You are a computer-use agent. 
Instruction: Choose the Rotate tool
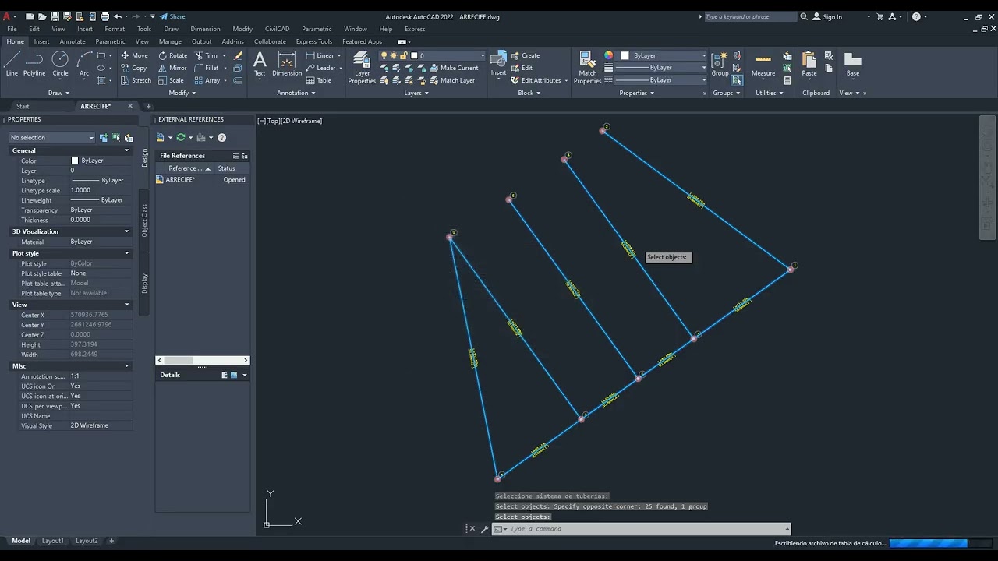click(x=173, y=55)
